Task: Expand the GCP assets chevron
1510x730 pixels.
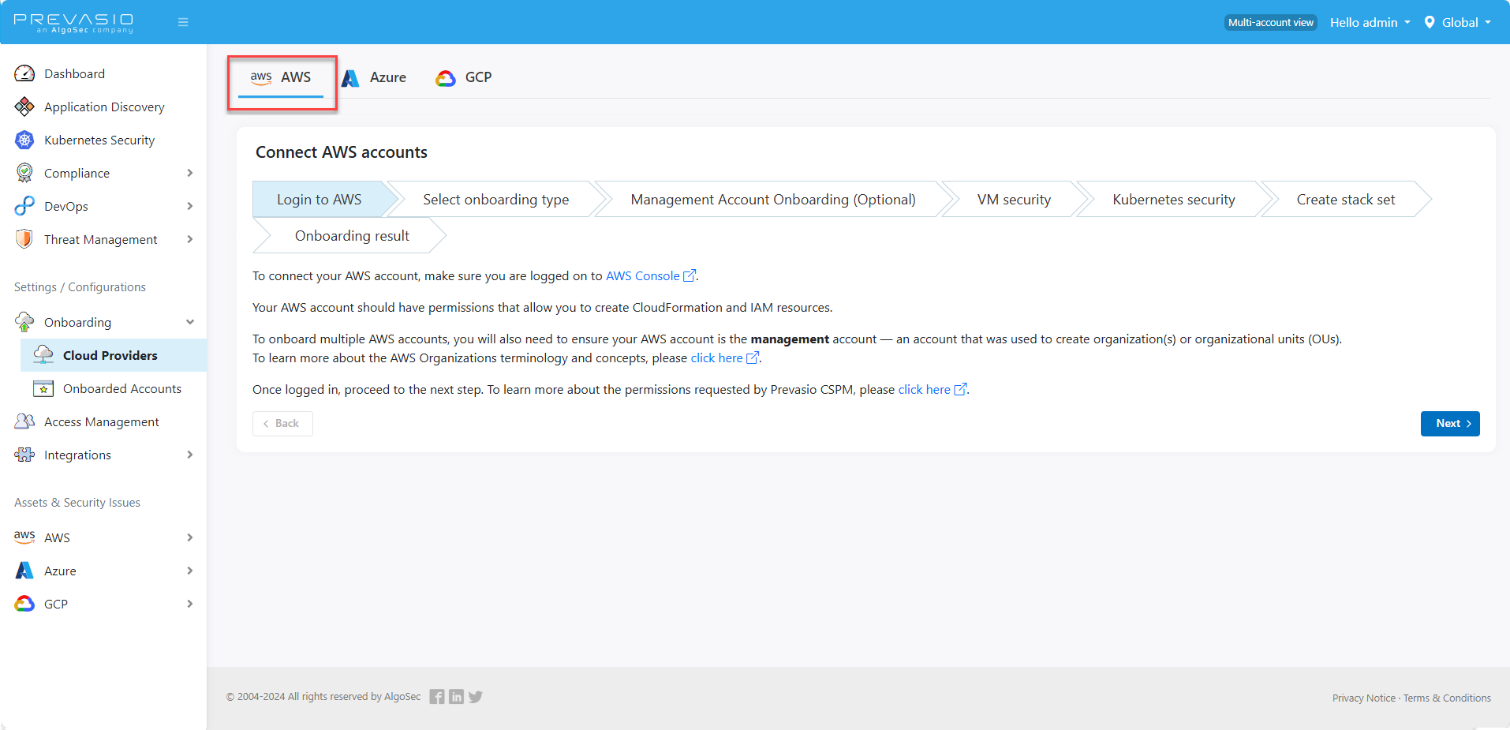Action: tap(190, 604)
